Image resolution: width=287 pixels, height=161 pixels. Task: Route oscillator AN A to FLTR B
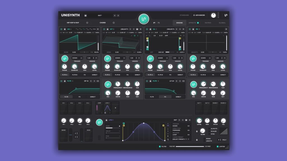(x=75, y=75)
